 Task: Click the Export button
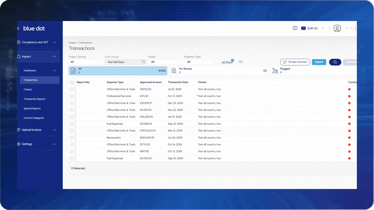[x=319, y=62]
